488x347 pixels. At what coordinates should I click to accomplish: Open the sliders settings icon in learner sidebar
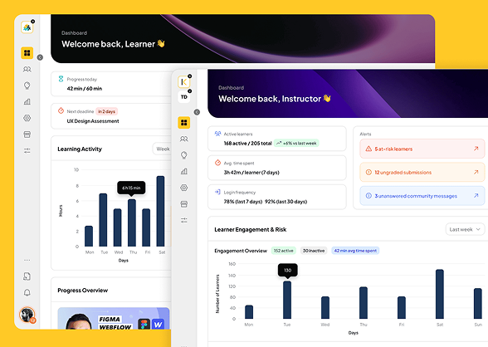(x=27, y=150)
